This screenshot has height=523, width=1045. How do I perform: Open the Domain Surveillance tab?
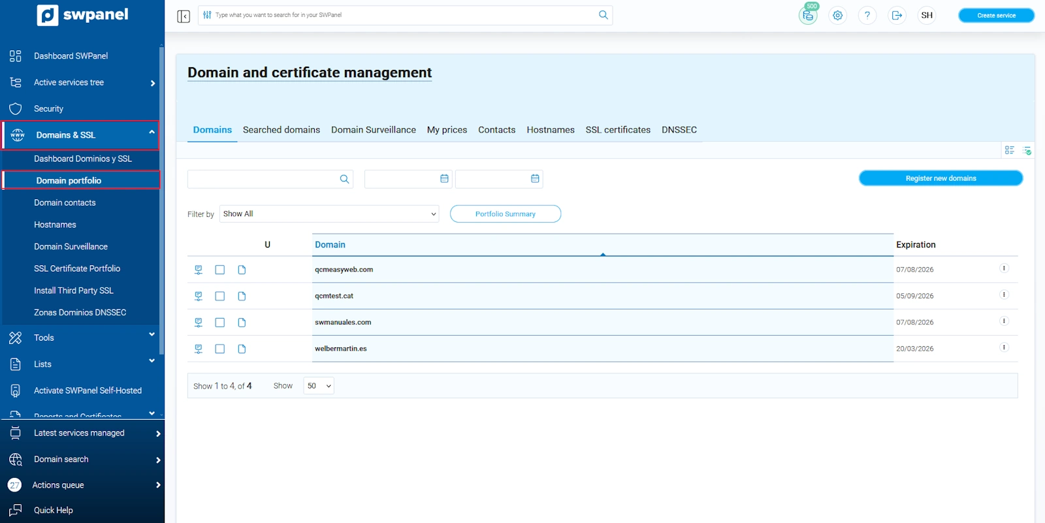tap(373, 130)
